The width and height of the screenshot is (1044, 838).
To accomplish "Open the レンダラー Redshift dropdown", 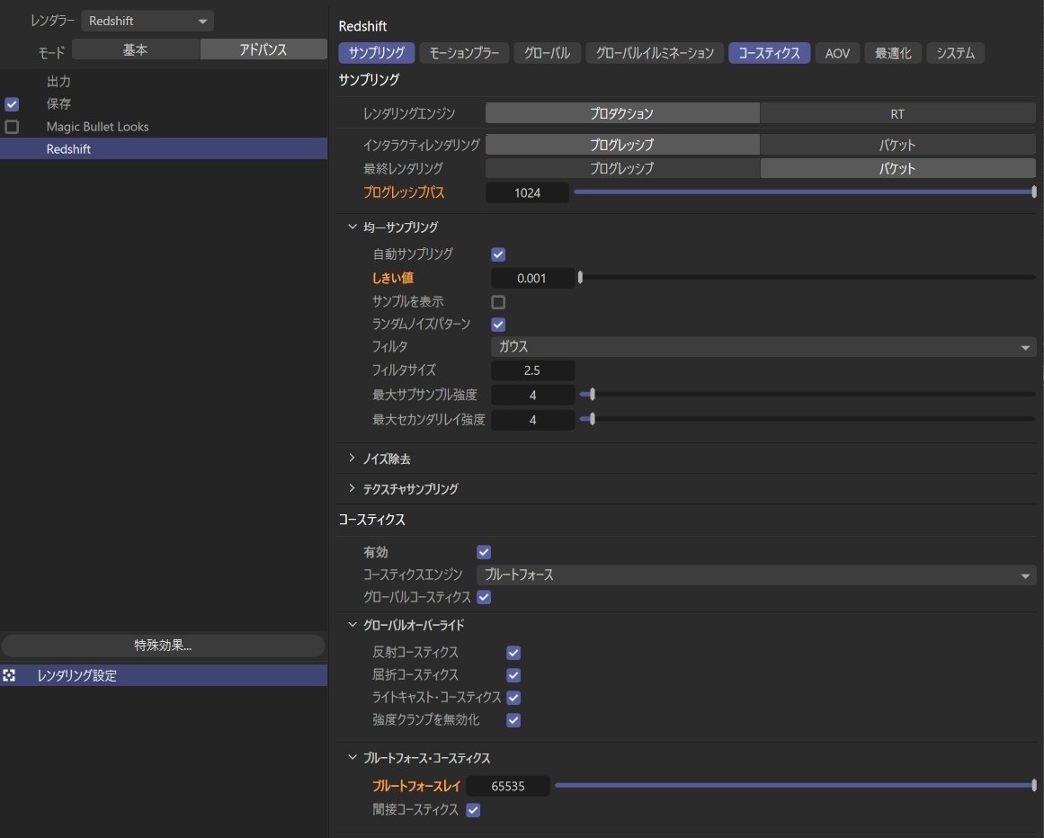I will tap(147, 21).
